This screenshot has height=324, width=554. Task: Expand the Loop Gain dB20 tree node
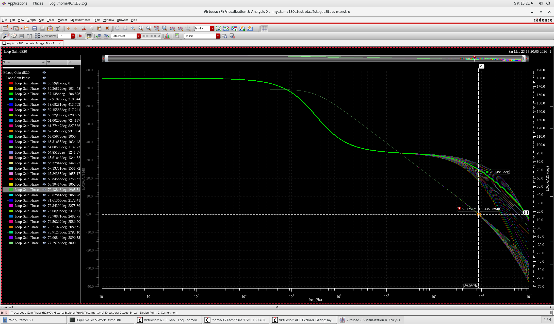[4, 73]
